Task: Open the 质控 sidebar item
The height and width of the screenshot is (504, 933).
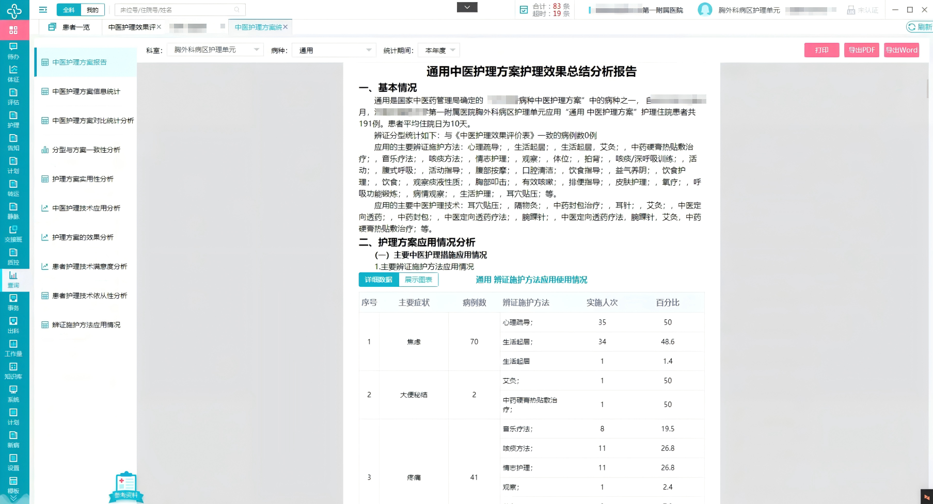Action: click(x=13, y=256)
